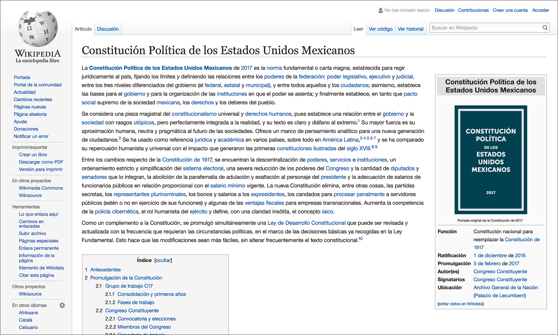Switch to the Artículo tab
Viewport: 558px width, 335px height.
coord(83,29)
